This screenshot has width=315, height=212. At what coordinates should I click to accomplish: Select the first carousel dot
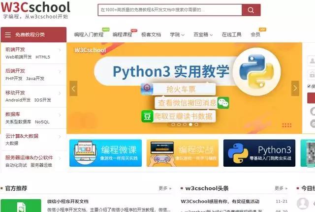coord(173,124)
